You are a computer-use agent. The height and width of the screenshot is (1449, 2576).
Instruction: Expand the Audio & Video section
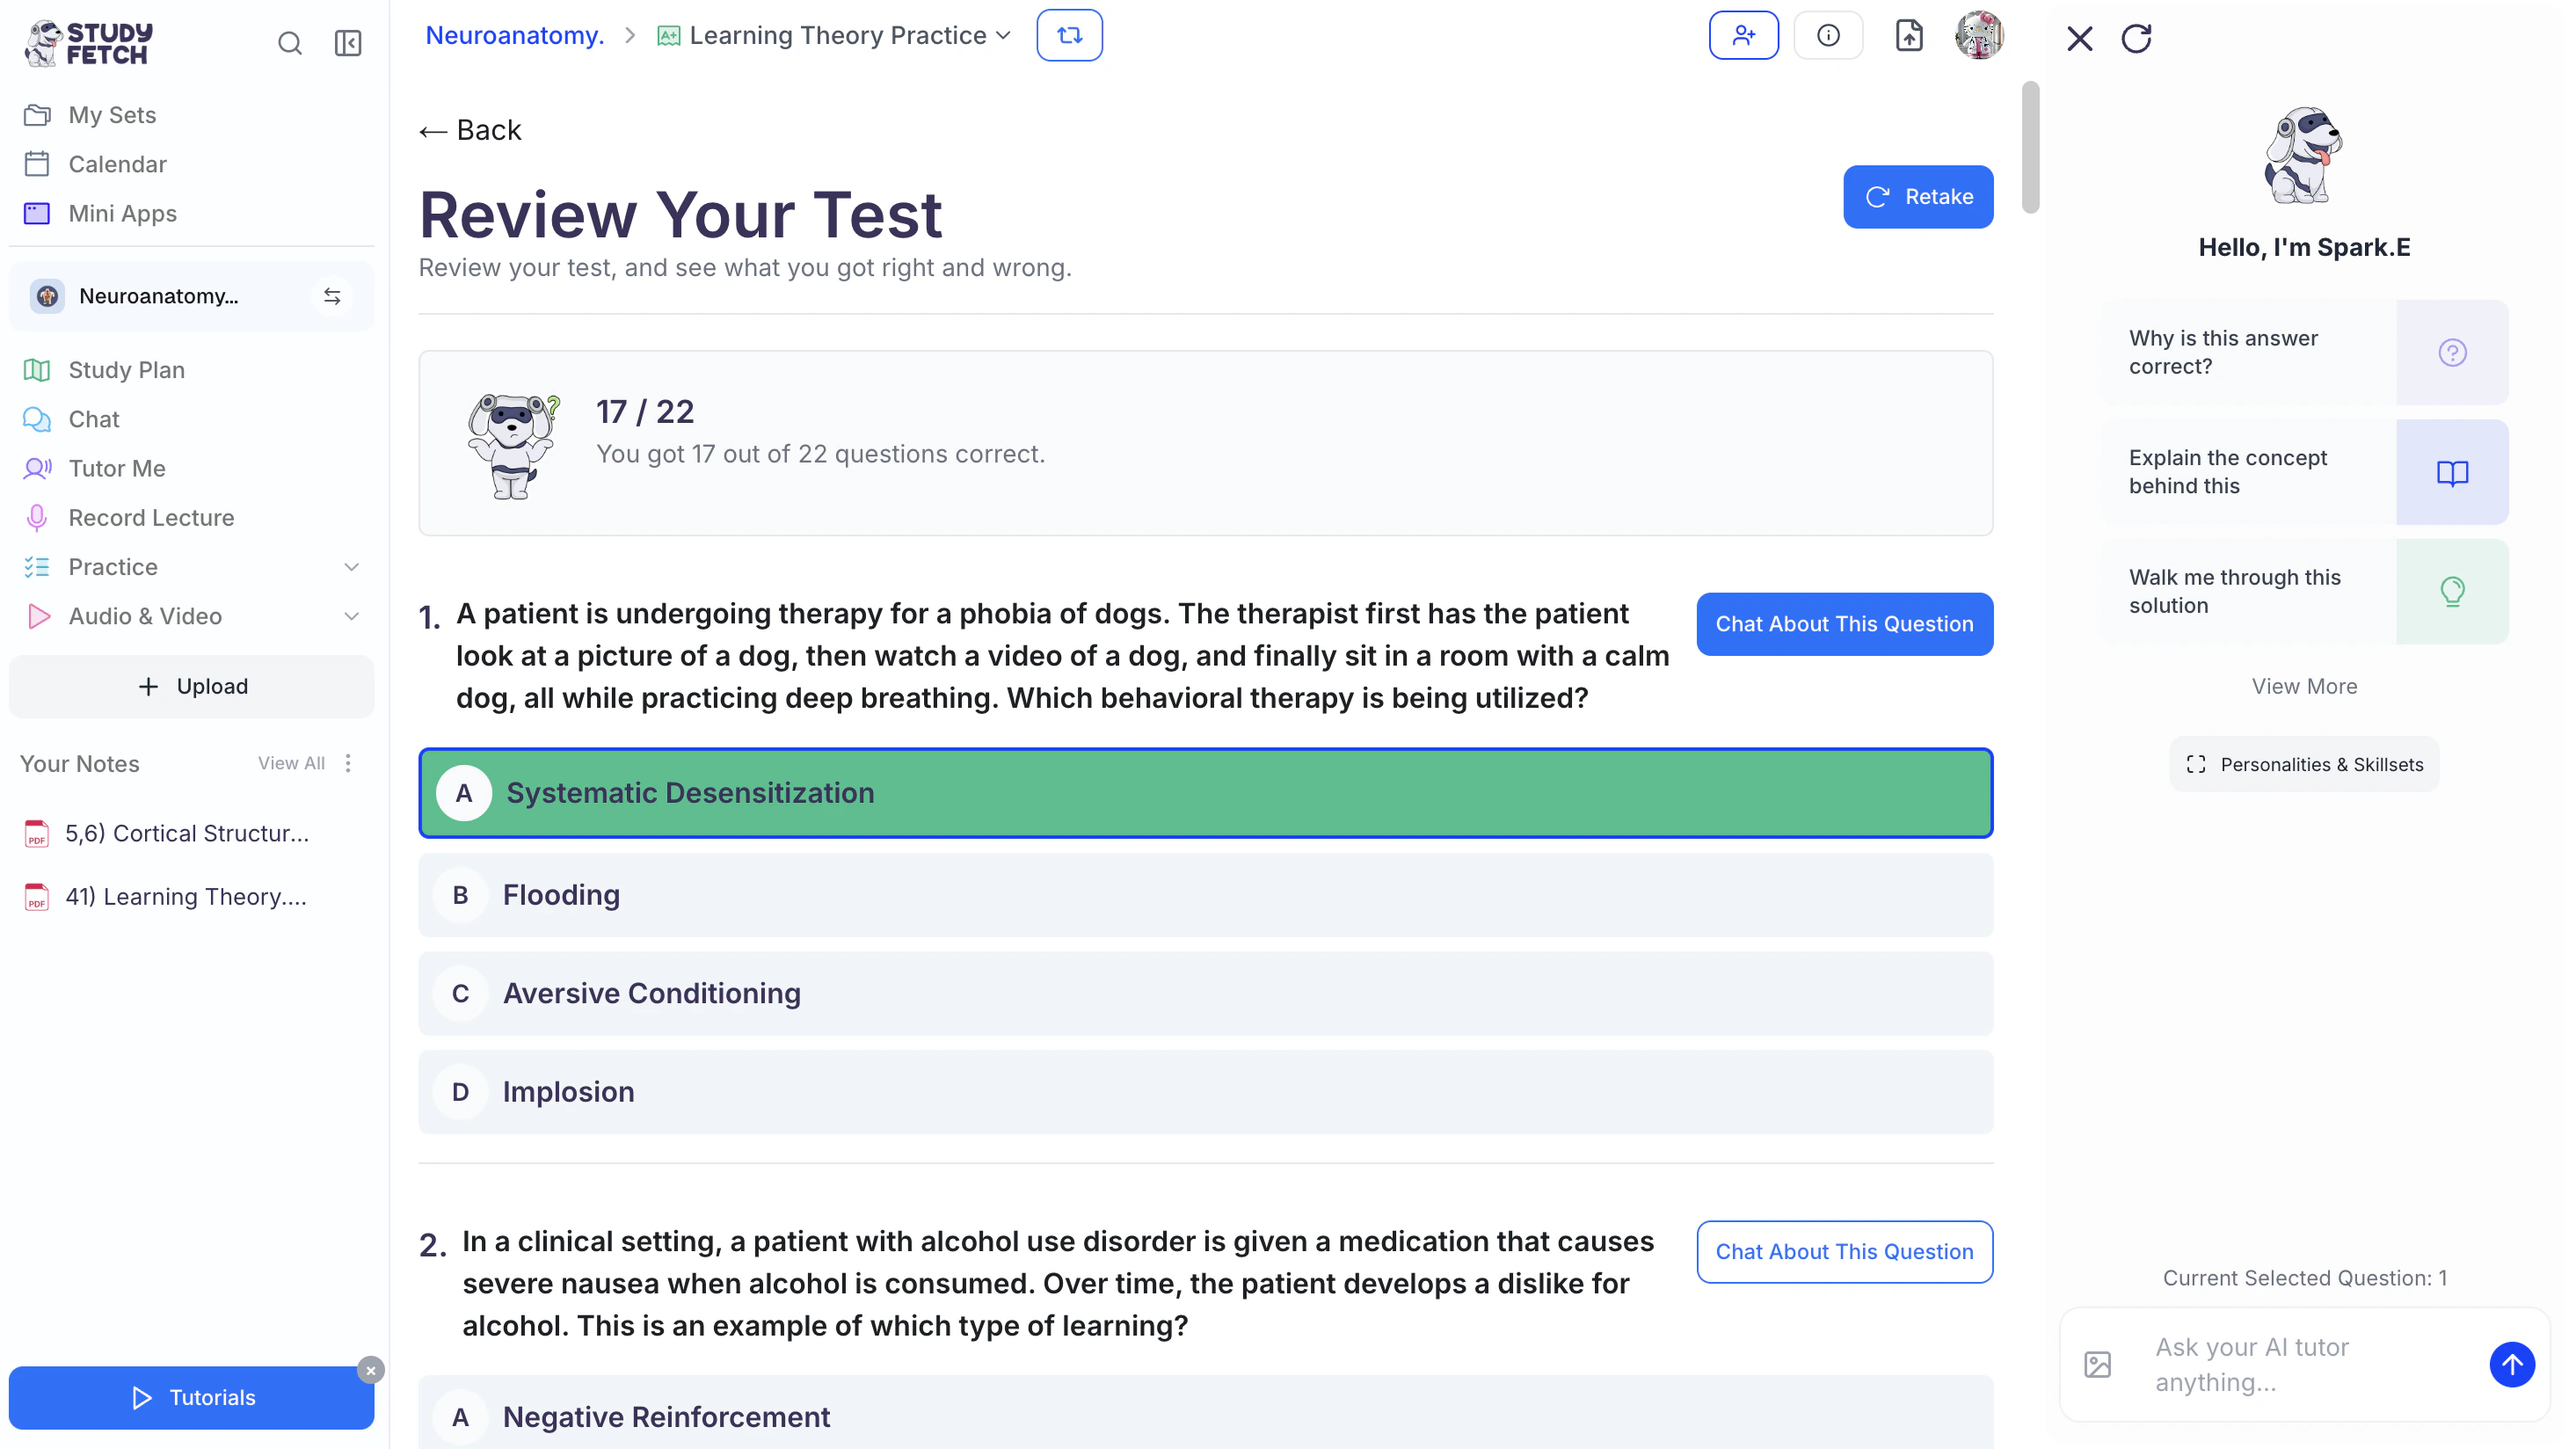[351, 616]
